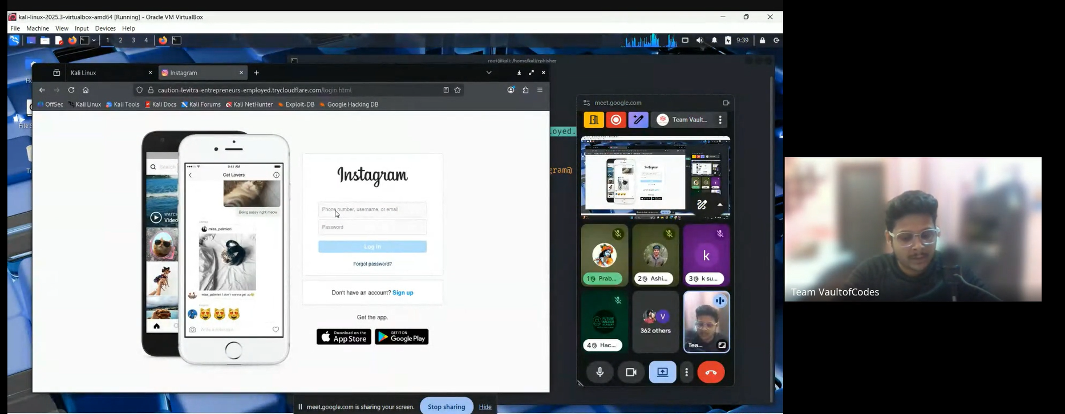Click the phone number, username, or email field
The width and height of the screenshot is (1065, 414).
tap(372, 209)
